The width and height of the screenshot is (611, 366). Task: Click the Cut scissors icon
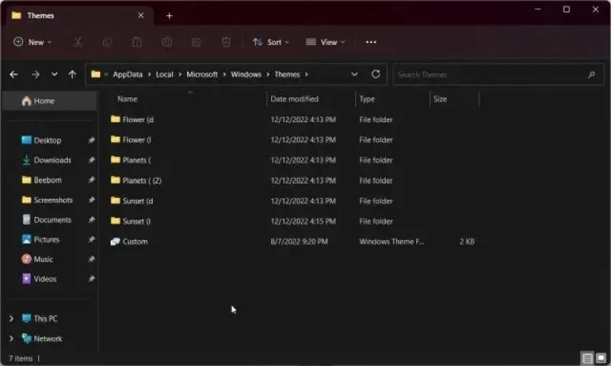tap(78, 42)
